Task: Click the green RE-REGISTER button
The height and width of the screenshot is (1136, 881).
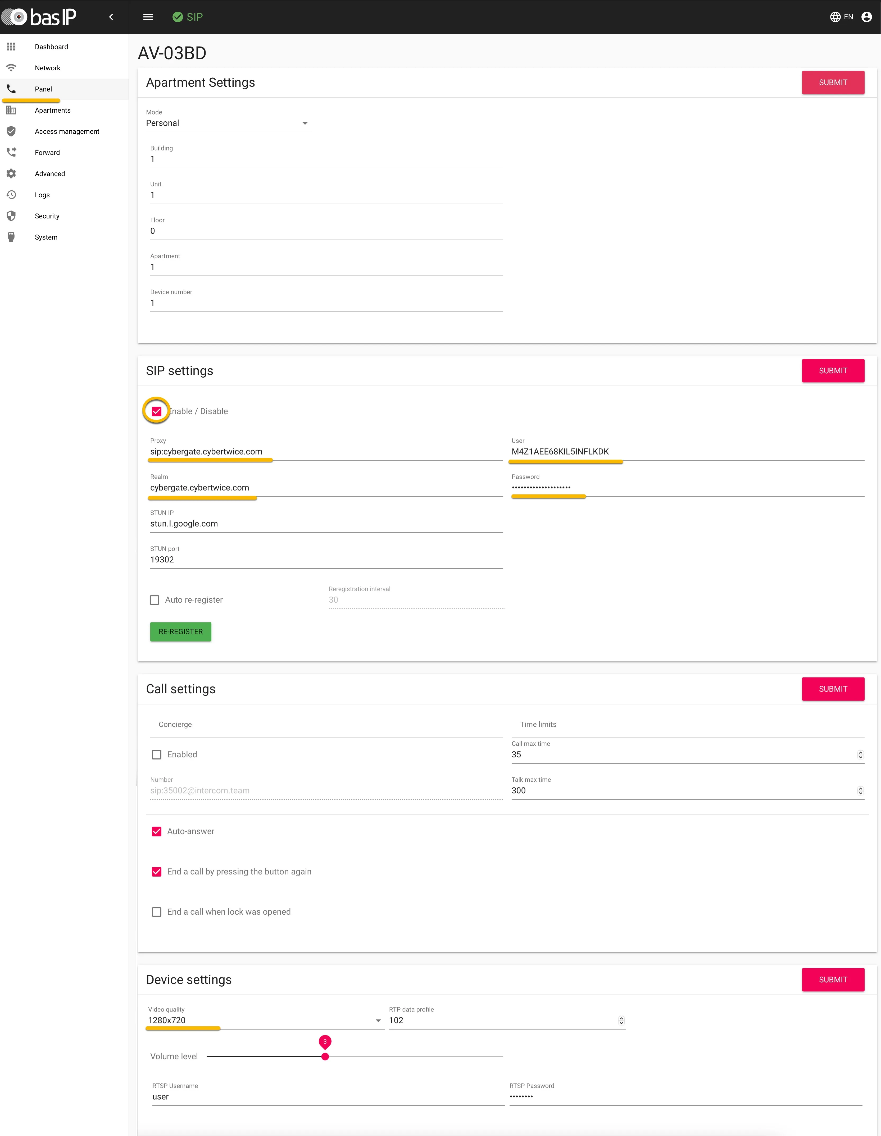Action: (x=181, y=631)
